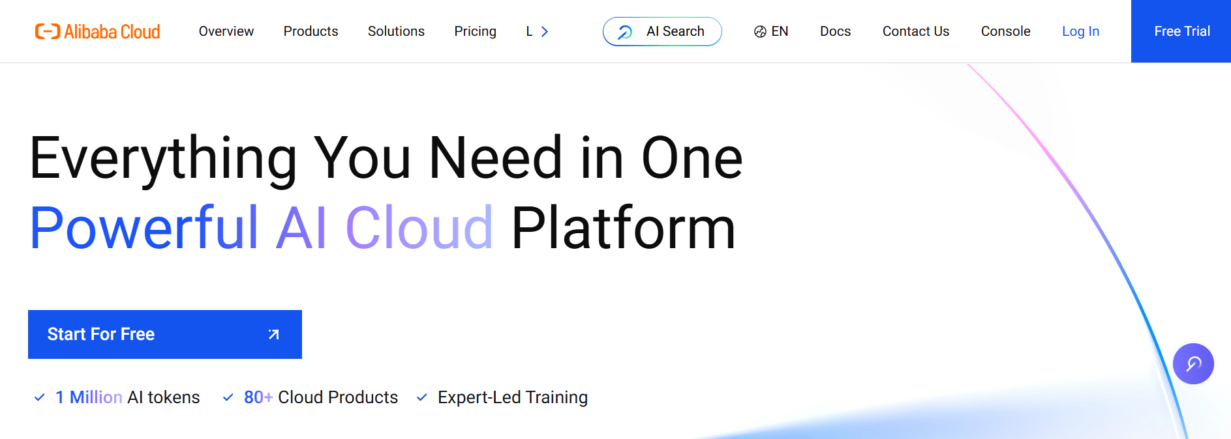
Task: Click the Alibaba Cloud logo
Action: 97,31
